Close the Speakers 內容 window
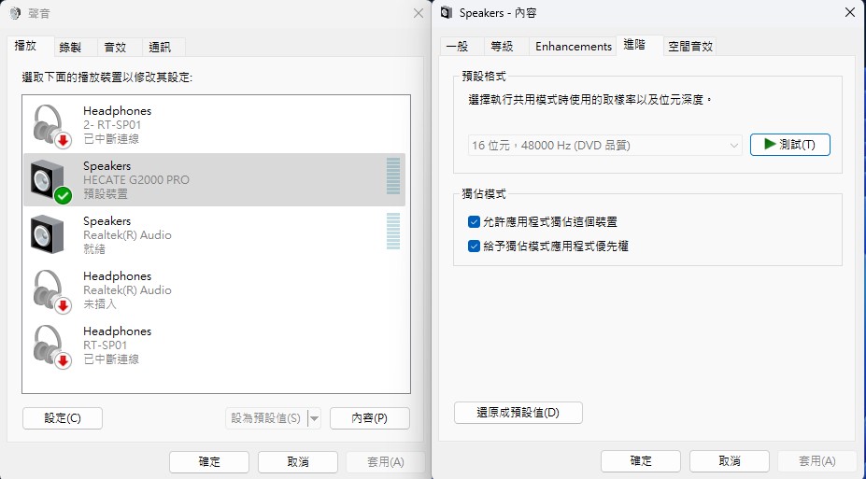The height and width of the screenshot is (479, 866). 850,12
